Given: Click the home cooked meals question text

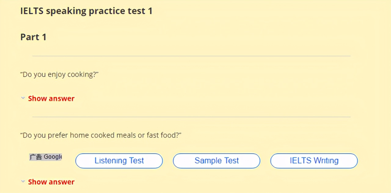Looking at the screenshot, I should [x=101, y=135].
